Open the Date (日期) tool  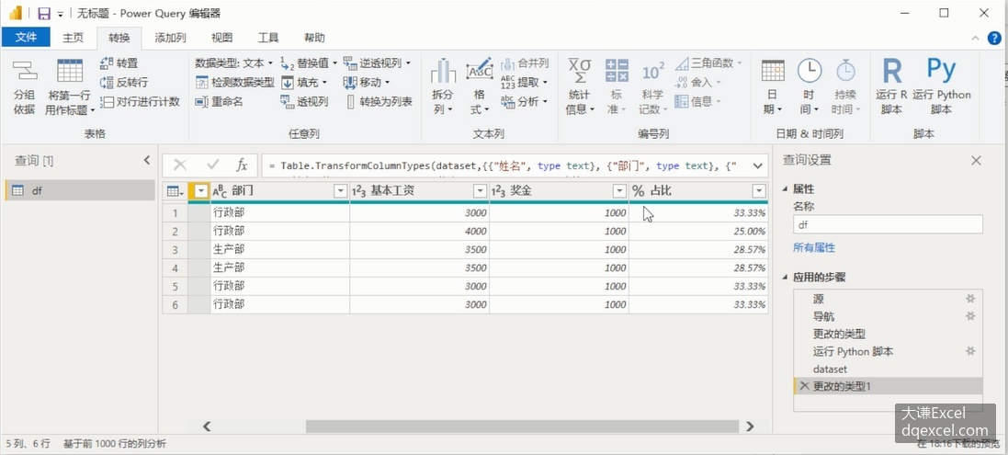pos(772,88)
